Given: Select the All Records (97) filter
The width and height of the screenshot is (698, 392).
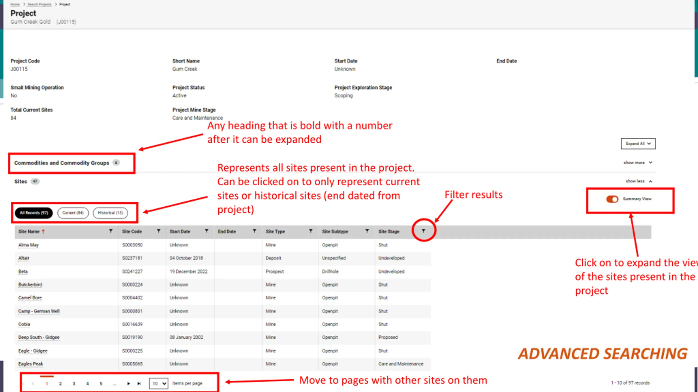Looking at the screenshot, I should [34, 213].
